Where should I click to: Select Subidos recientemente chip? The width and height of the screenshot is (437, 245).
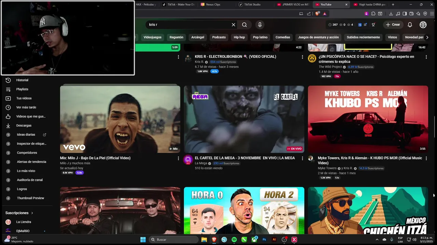(363, 37)
